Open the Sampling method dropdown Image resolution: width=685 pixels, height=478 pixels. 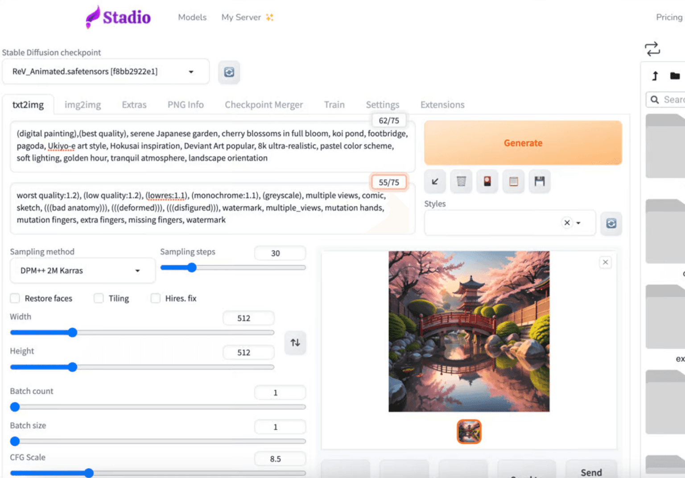83,271
